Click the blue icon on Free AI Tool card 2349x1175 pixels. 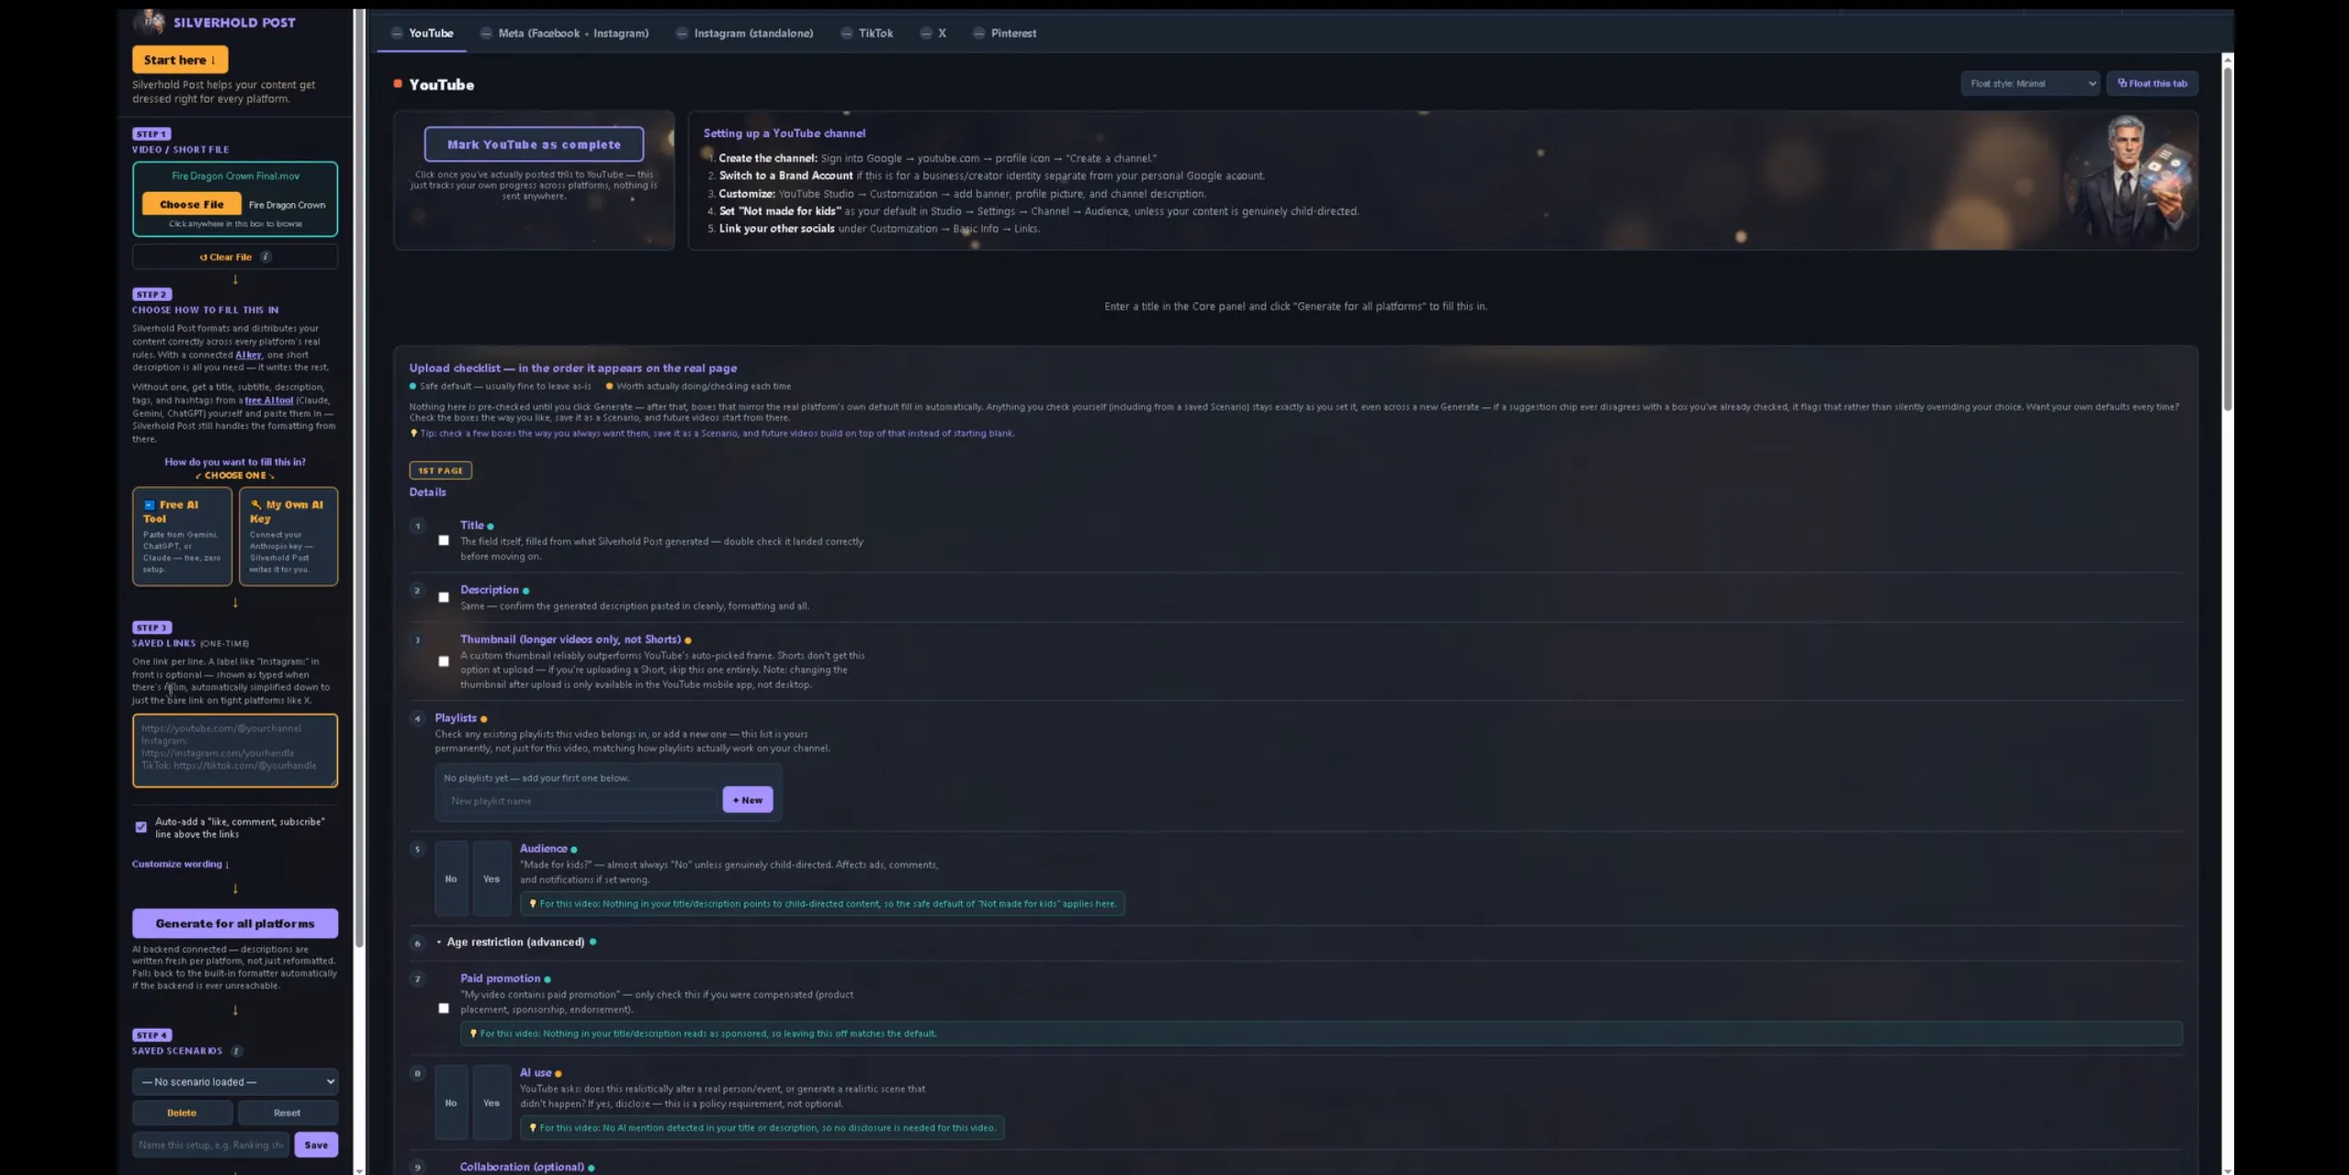click(149, 504)
